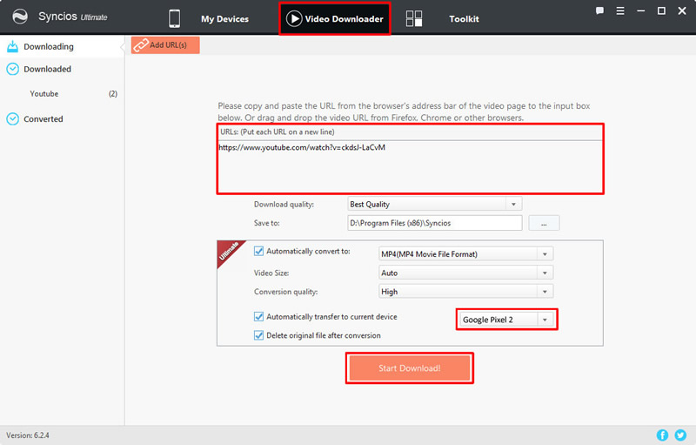Open the Video Size Auto dropdown
This screenshot has height=445, width=696.
[465, 273]
